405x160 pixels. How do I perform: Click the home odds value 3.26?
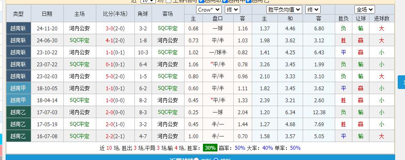click(x=265, y=64)
